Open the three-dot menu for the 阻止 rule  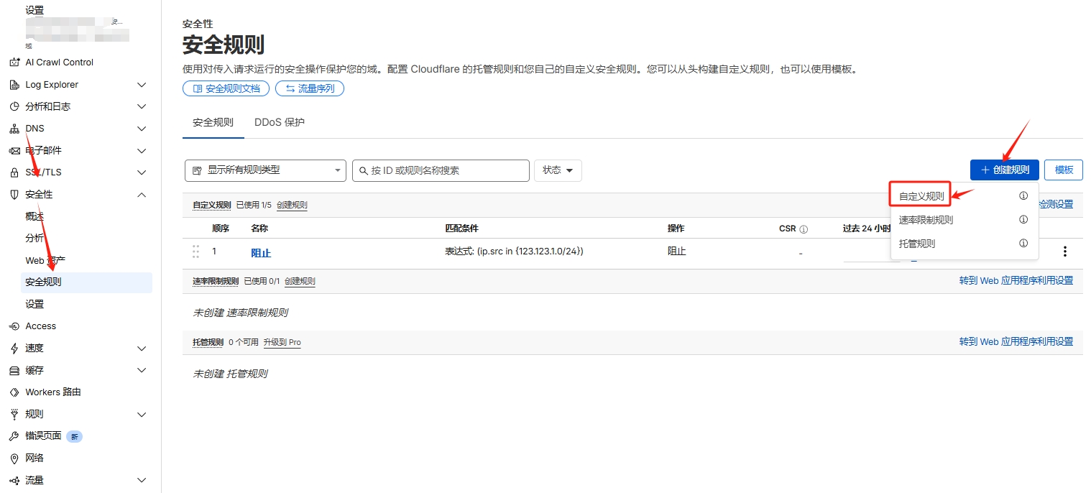(x=1064, y=252)
